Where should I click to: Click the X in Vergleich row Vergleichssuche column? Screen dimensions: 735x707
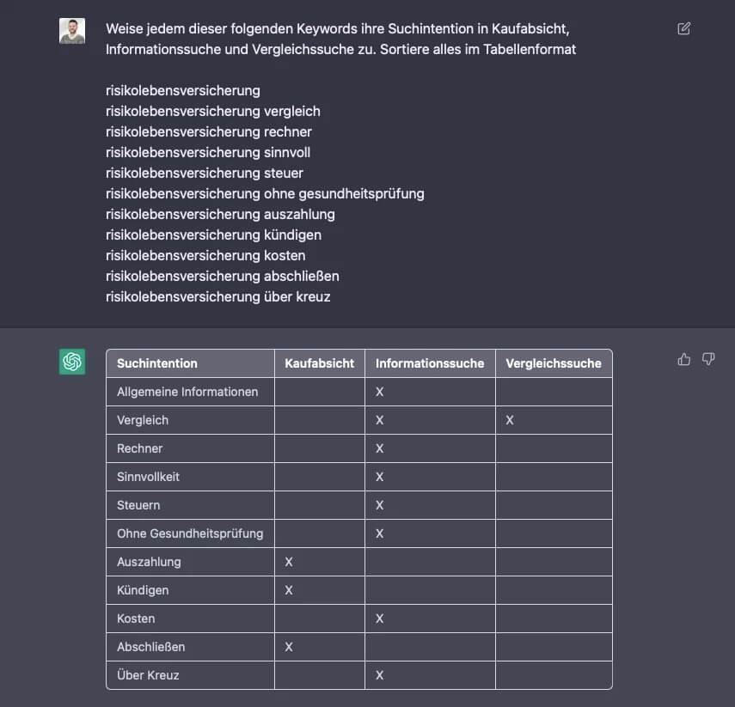[x=510, y=420]
